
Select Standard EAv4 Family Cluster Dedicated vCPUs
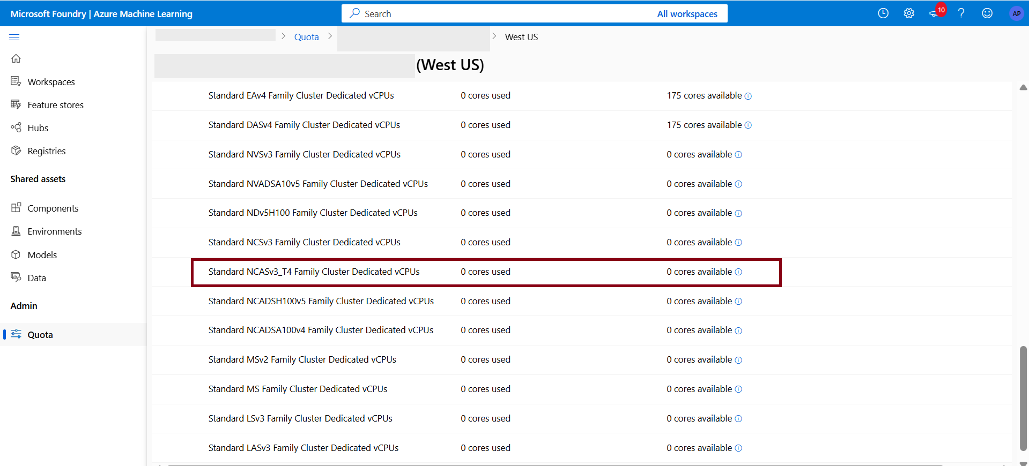[301, 95]
